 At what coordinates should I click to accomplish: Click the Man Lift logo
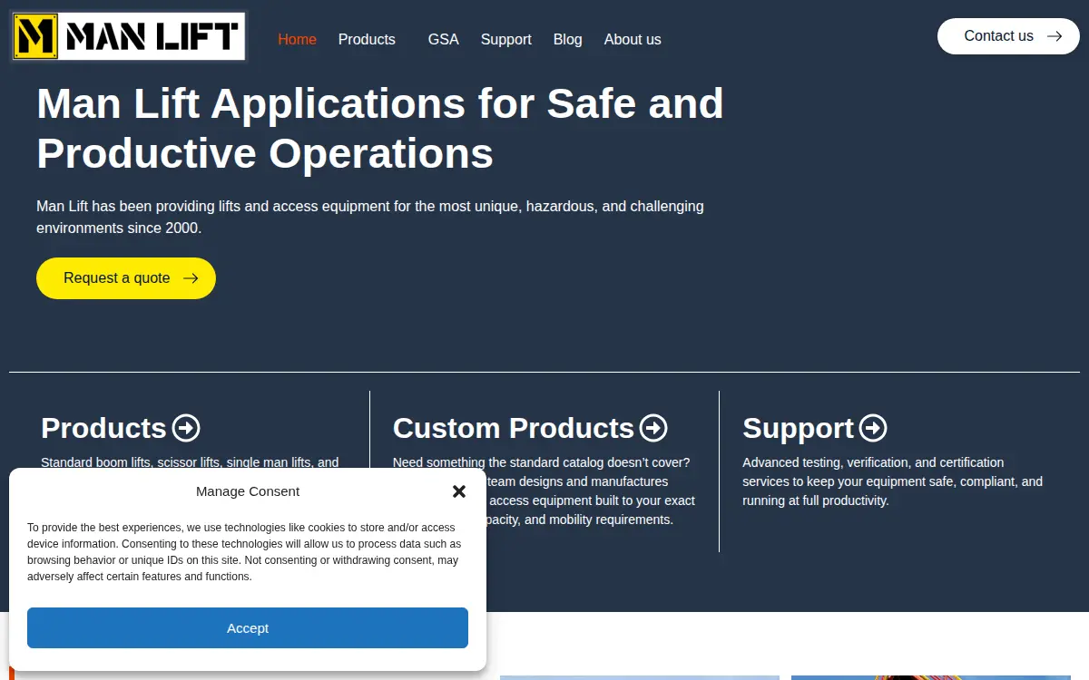pos(129,36)
